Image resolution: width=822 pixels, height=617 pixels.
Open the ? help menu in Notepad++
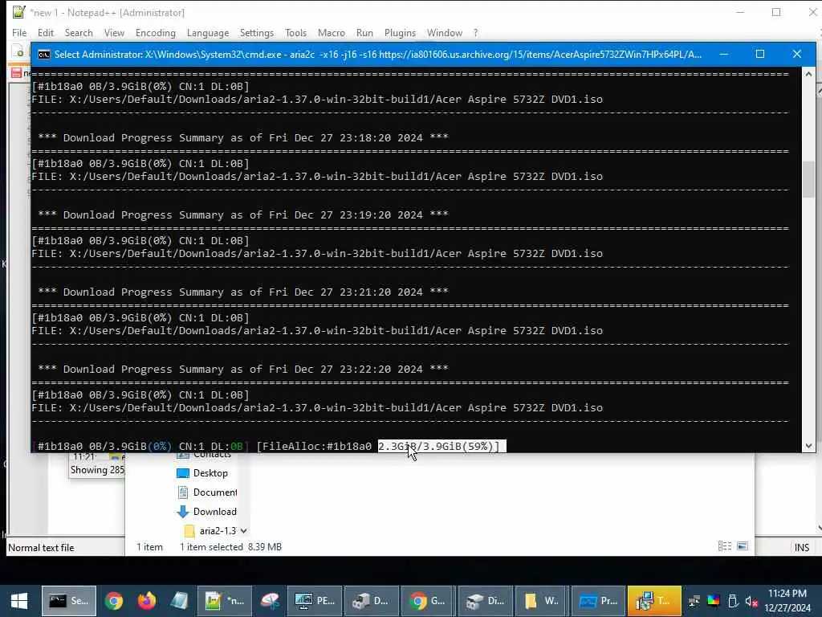pyautogui.click(x=475, y=32)
